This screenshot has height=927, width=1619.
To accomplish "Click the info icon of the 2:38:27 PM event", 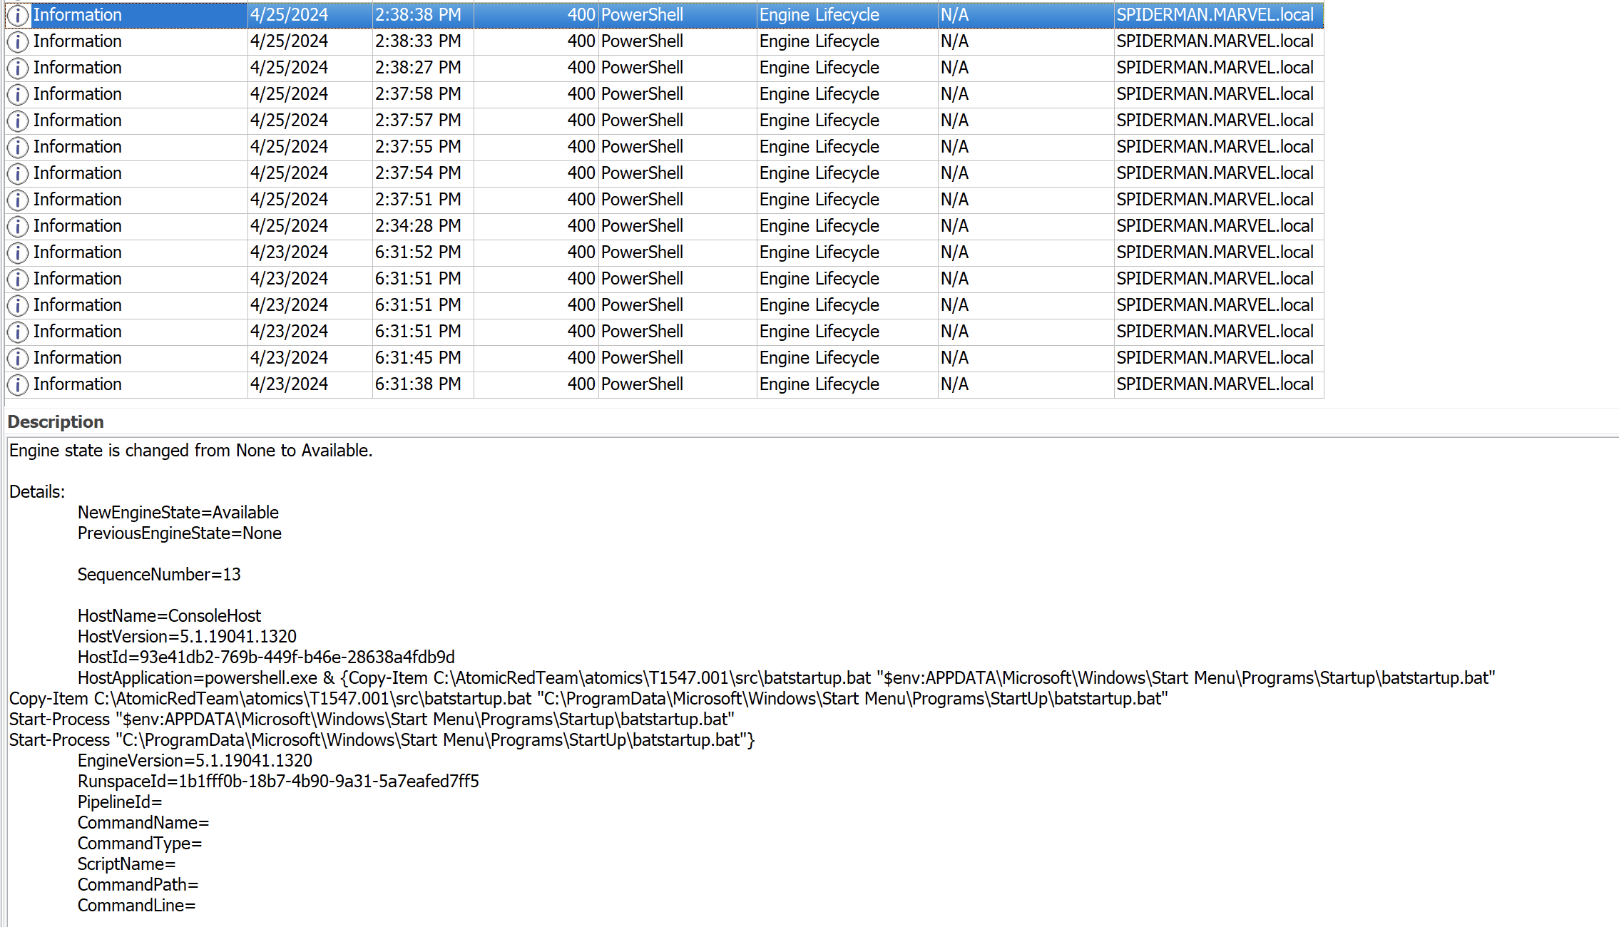I will 18,68.
